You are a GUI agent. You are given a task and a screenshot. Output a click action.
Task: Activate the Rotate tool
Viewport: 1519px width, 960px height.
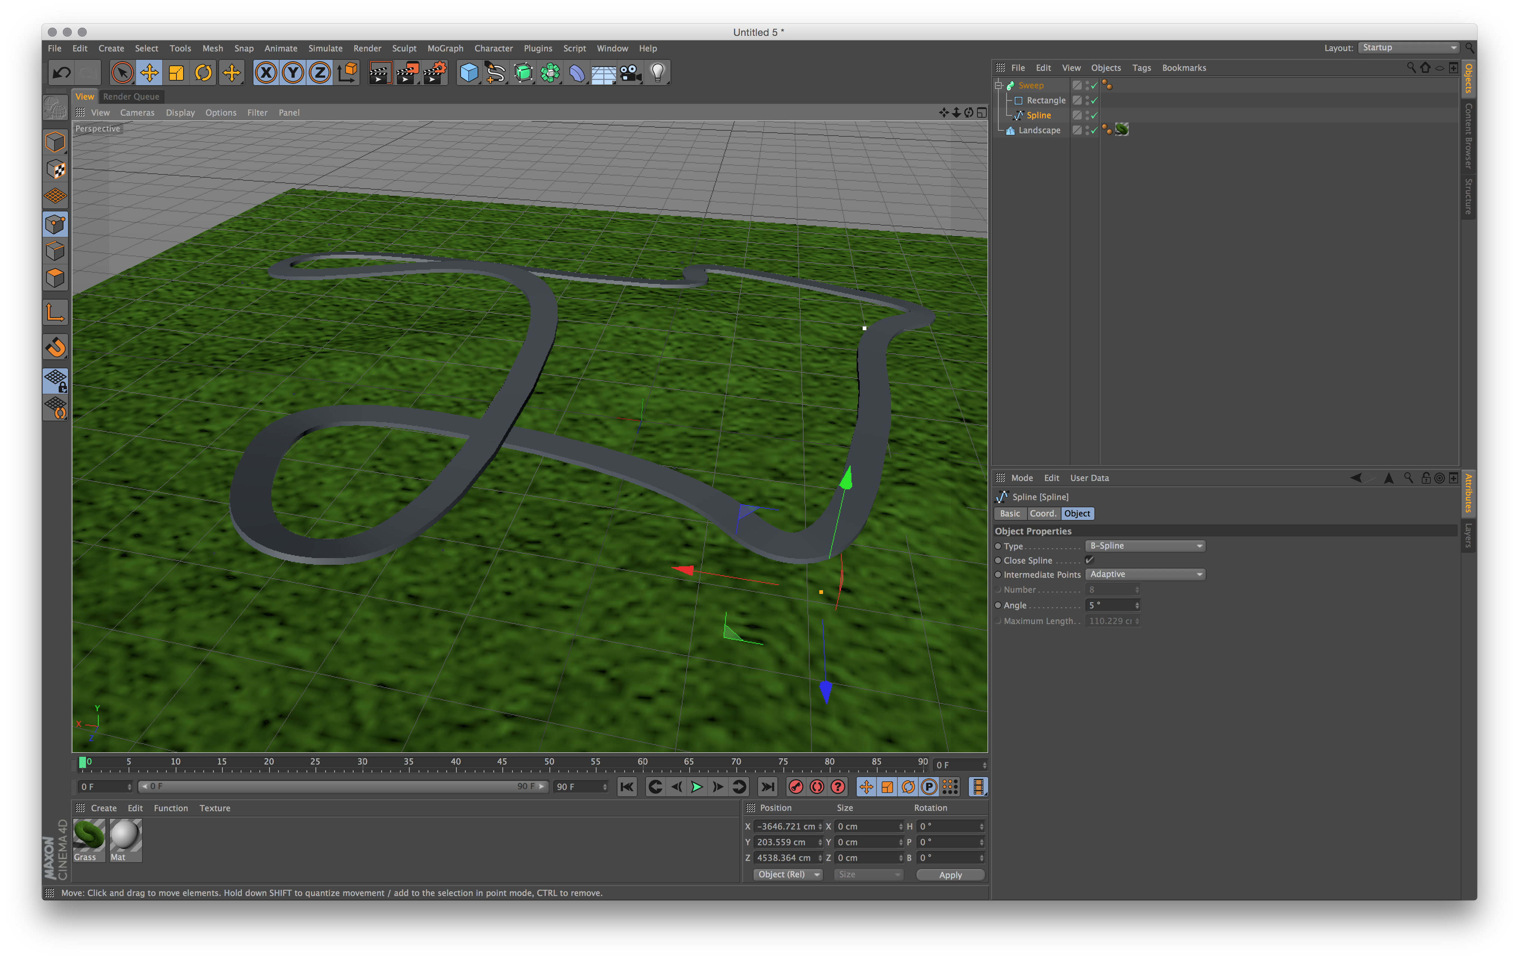point(204,73)
